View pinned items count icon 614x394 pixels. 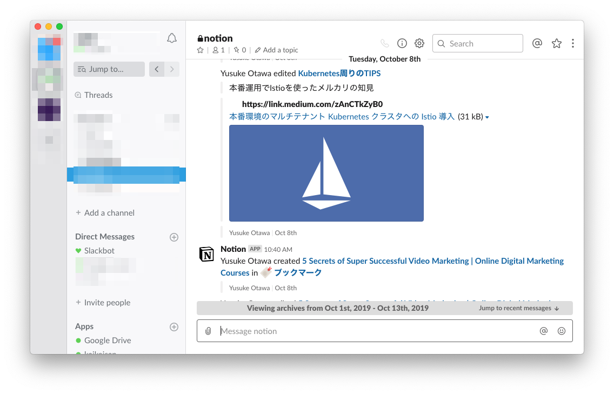click(x=239, y=50)
